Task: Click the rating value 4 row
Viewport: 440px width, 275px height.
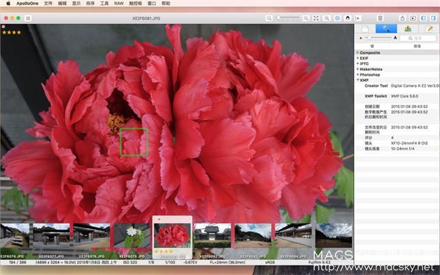Action: pos(397,137)
